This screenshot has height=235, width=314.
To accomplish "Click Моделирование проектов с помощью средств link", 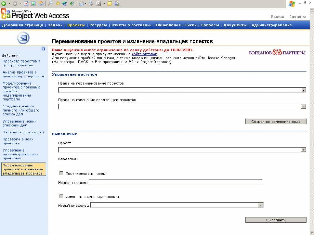I will pos(22,91).
